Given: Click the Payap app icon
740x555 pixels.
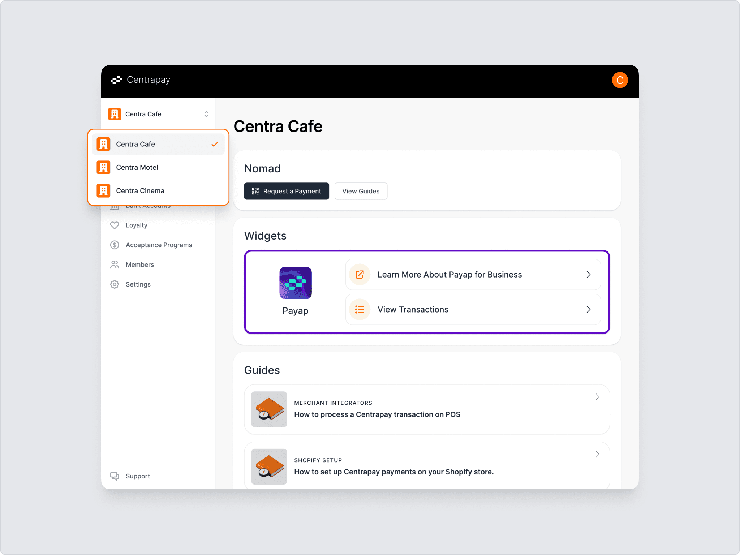Looking at the screenshot, I should click(x=296, y=283).
